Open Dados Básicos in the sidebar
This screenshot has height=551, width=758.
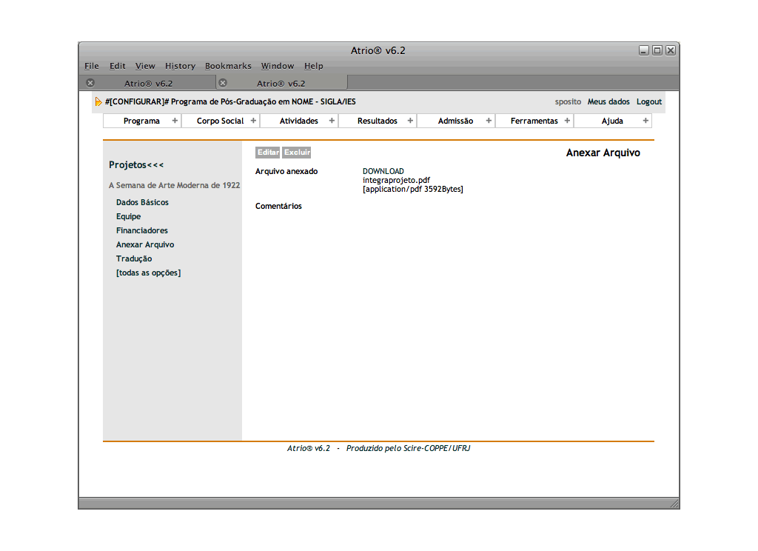tap(142, 202)
